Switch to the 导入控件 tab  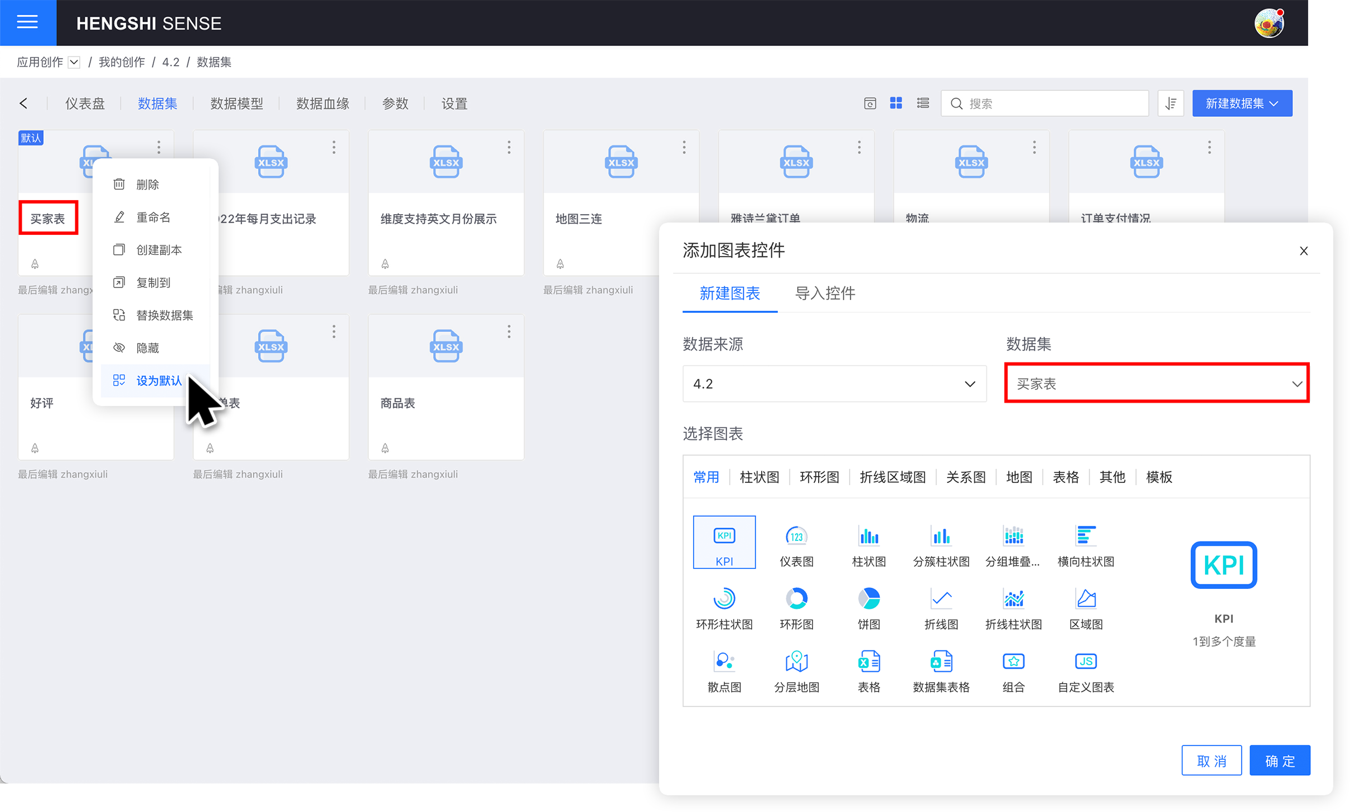[x=825, y=293]
